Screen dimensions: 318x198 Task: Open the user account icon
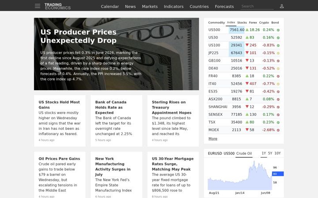(x=282, y=6)
